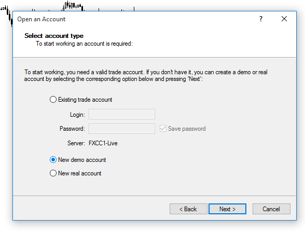
Task: Toggle the Save password checkbox
Action: pos(163,129)
